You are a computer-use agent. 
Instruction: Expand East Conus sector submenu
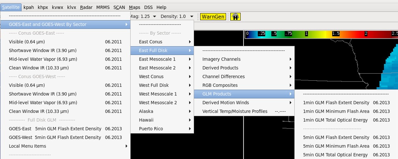pyautogui.click(x=162, y=42)
